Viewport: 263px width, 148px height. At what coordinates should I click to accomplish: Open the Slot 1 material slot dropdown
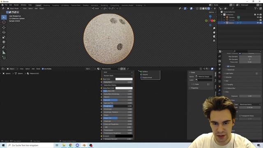[x=90, y=69]
